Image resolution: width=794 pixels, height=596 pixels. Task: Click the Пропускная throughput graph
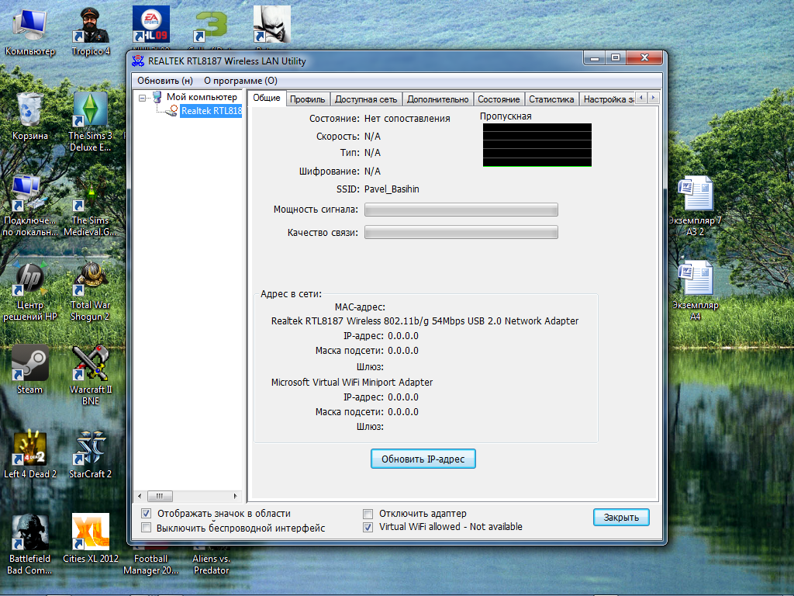pos(537,145)
